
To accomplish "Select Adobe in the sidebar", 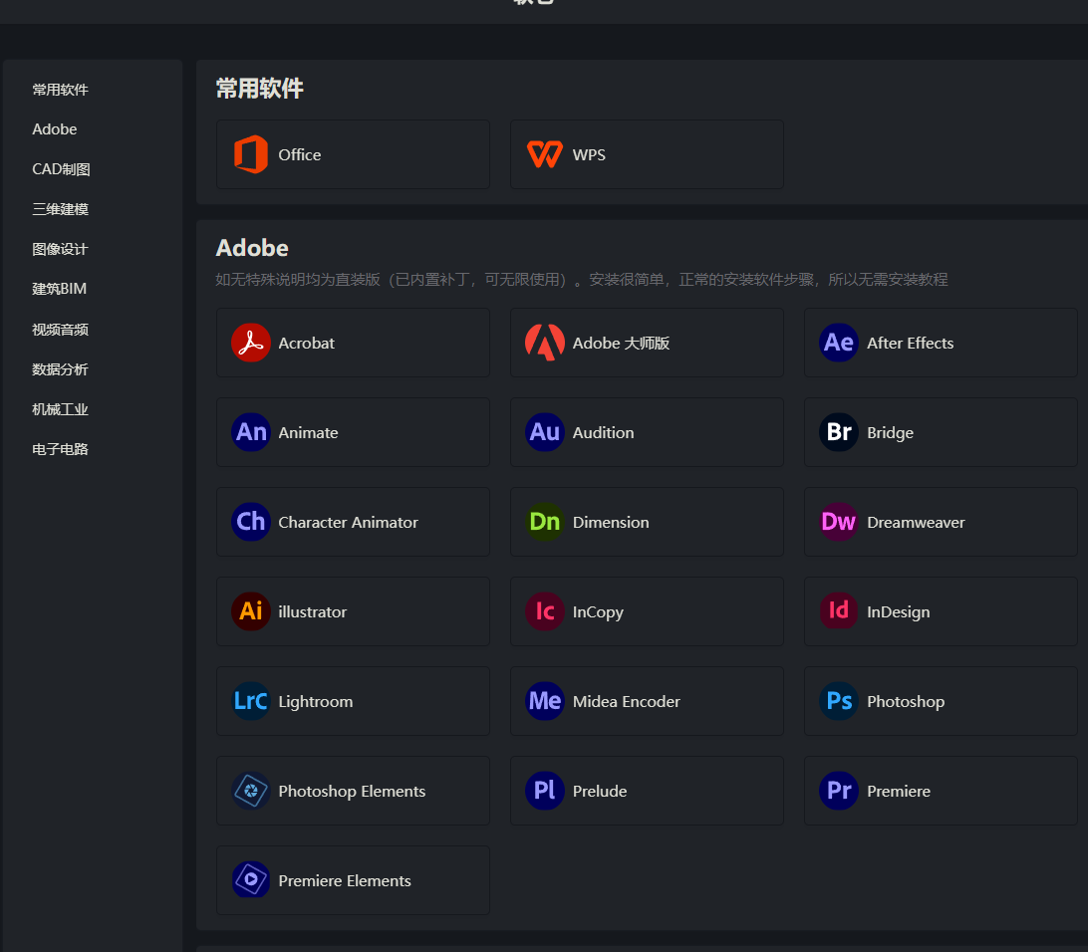I will tap(54, 129).
